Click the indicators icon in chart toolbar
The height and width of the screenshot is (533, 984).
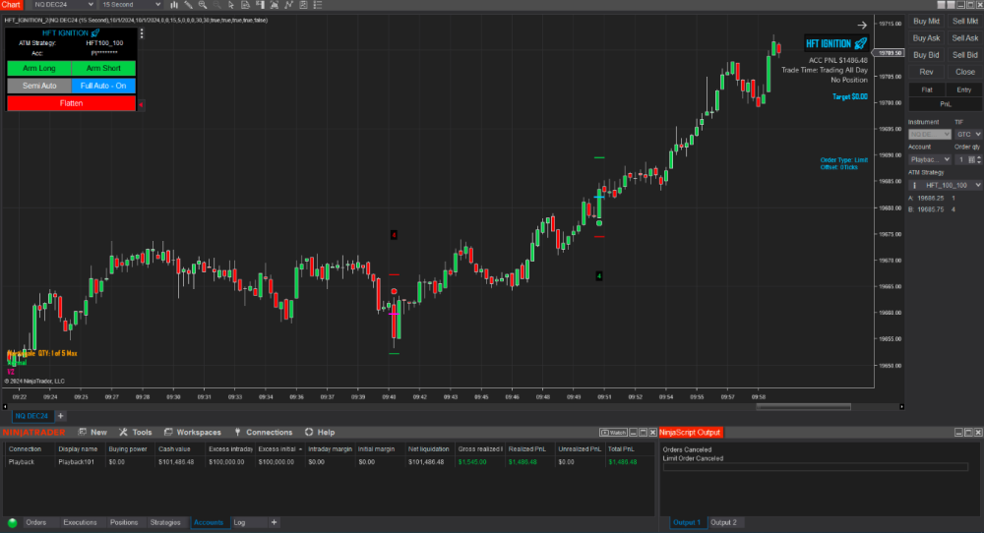pyautogui.click(x=275, y=4)
